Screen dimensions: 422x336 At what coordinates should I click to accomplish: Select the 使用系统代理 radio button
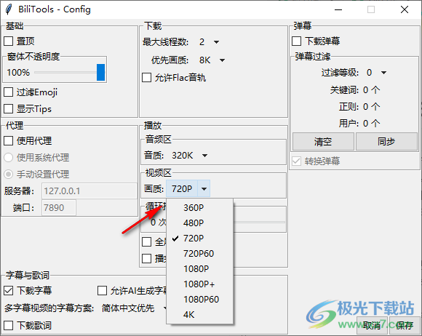click(8, 158)
